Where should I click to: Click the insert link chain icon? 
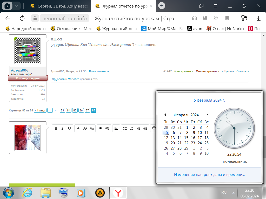pos(101,128)
